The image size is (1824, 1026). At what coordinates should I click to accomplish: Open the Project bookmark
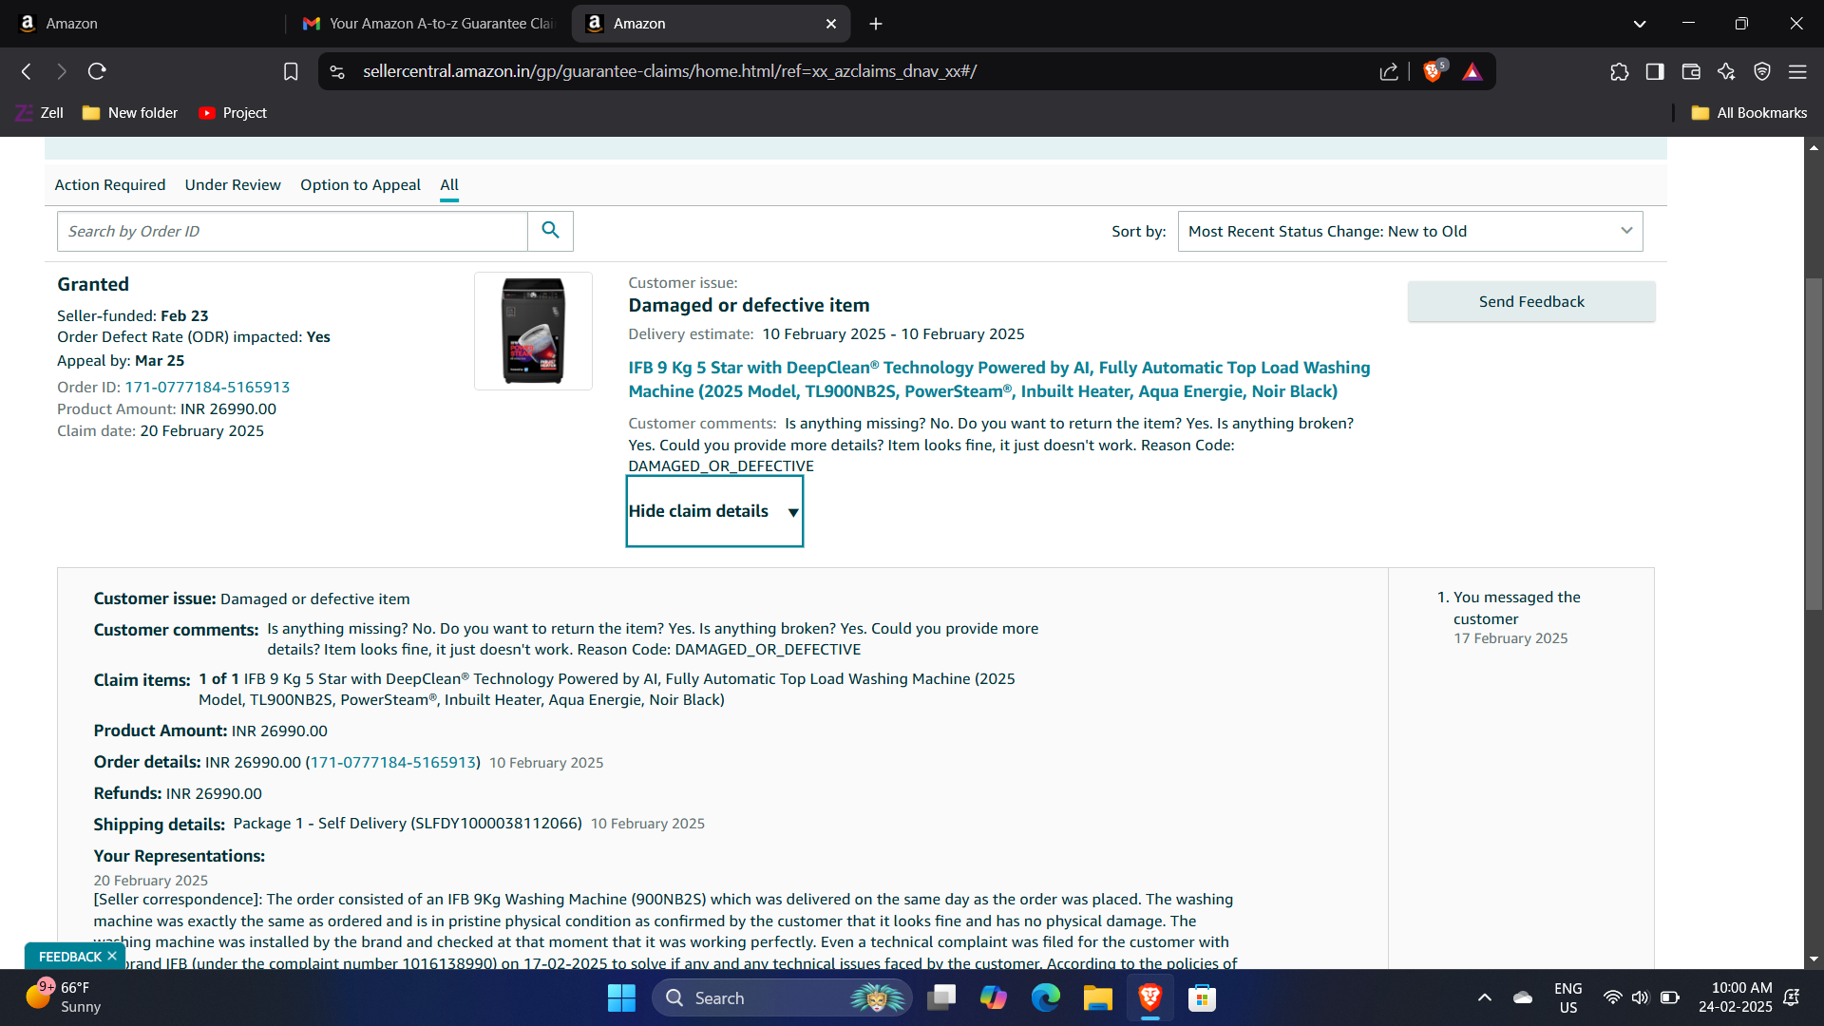(233, 113)
